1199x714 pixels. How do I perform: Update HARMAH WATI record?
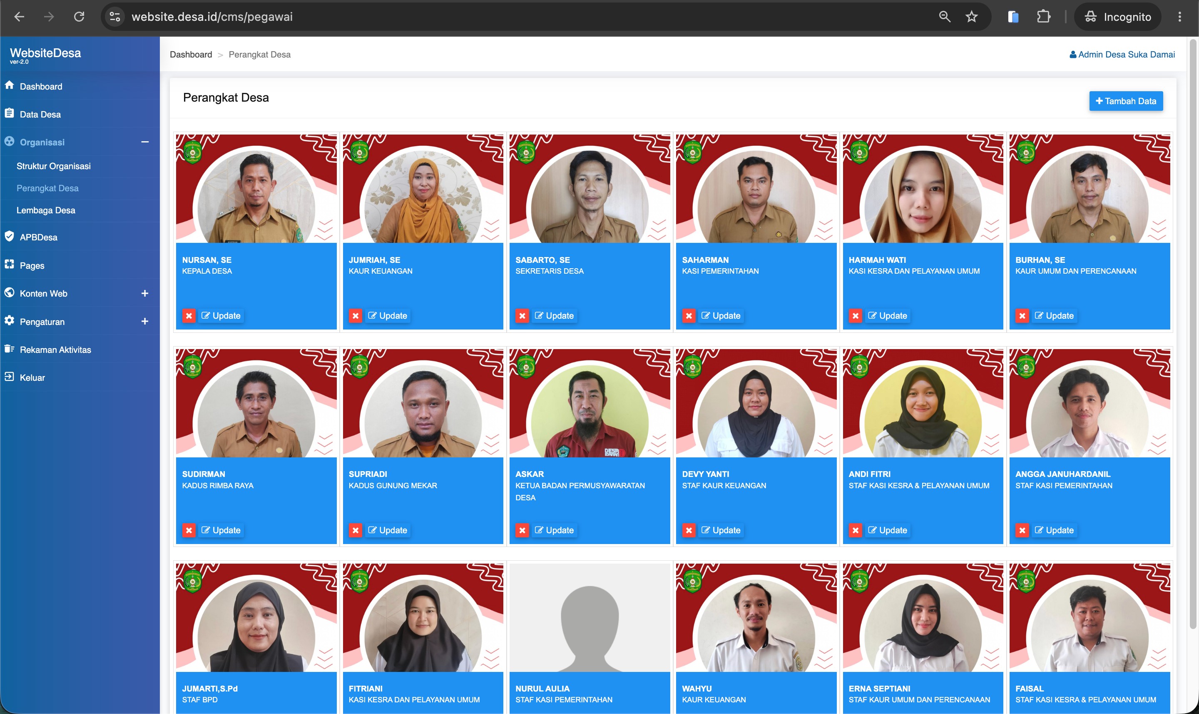tap(888, 316)
